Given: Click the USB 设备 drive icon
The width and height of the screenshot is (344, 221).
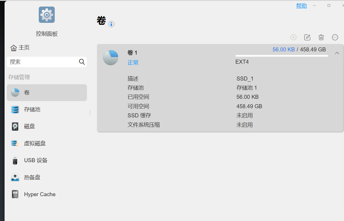Looking at the screenshot, I should click(15, 160).
